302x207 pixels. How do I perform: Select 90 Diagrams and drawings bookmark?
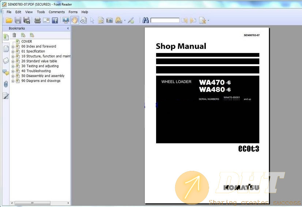click(x=41, y=81)
